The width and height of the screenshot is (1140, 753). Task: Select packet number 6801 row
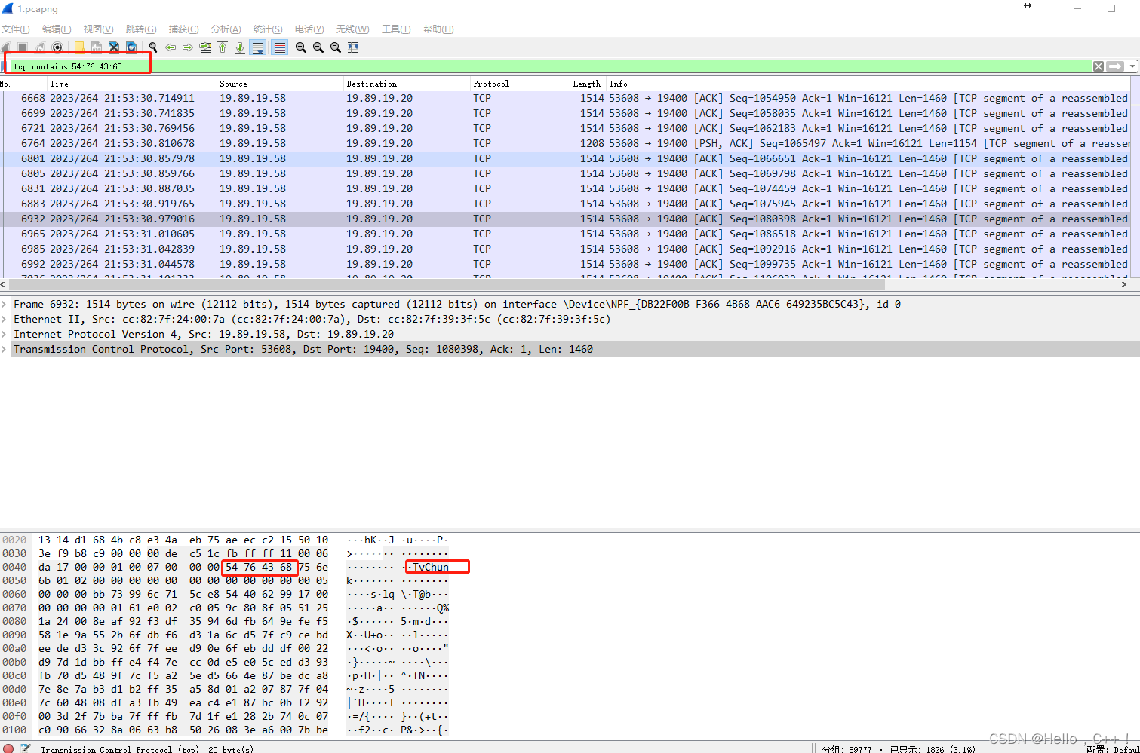(x=564, y=158)
